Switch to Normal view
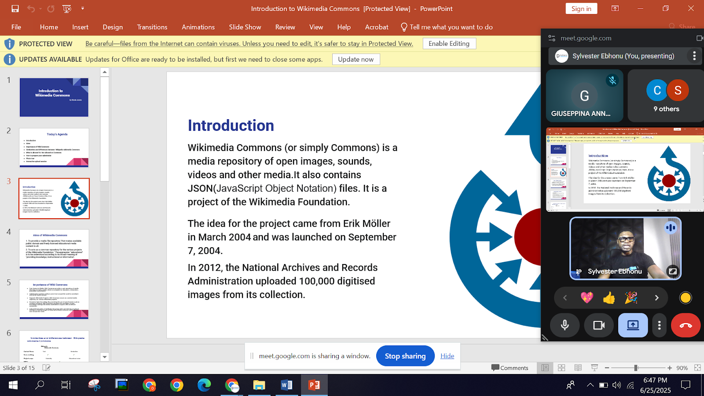The image size is (704, 396). pyautogui.click(x=545, y=367)
